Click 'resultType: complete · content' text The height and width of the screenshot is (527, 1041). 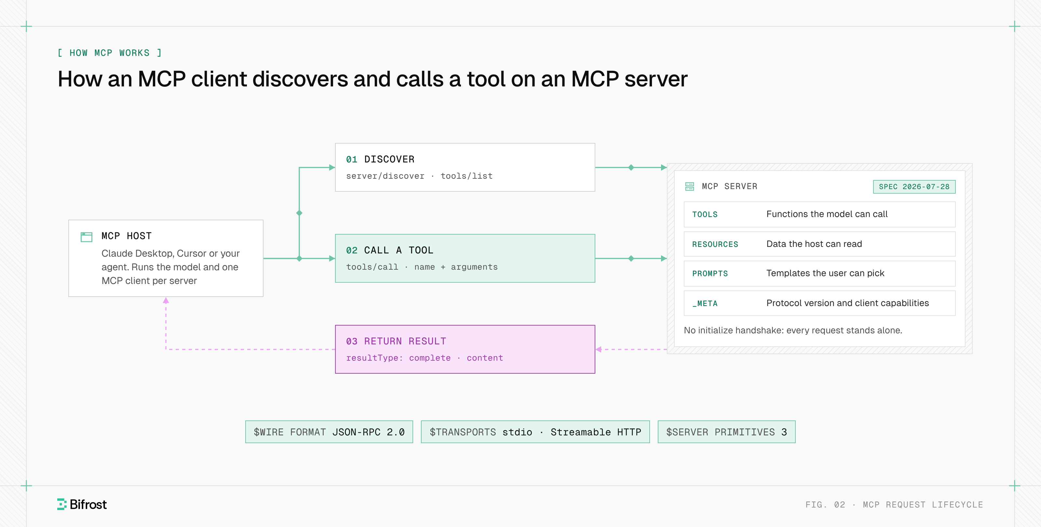click(424, 358)
